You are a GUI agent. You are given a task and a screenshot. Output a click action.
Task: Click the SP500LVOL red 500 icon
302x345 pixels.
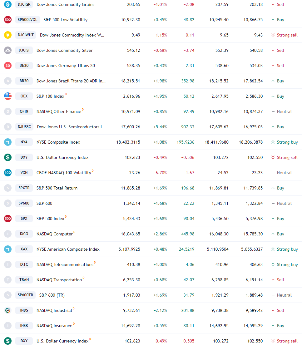pos(8,20)
